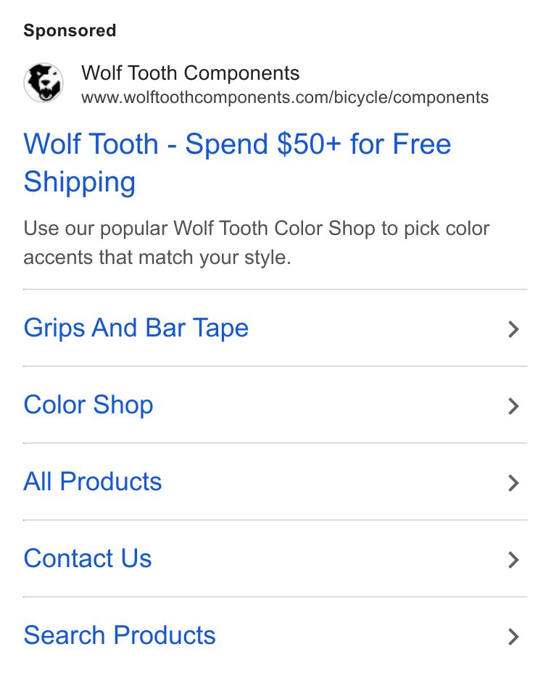Screen dimensions: 551x673
Task: Click chevron arrow beside Grips And Bar Tape
Action: click(513, 329)
